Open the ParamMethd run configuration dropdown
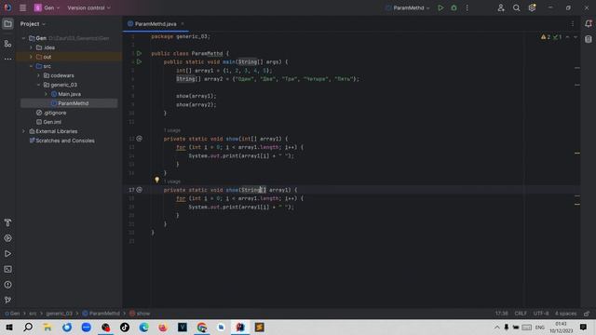This screenshot has height=335, width=596. coord(408,7)
